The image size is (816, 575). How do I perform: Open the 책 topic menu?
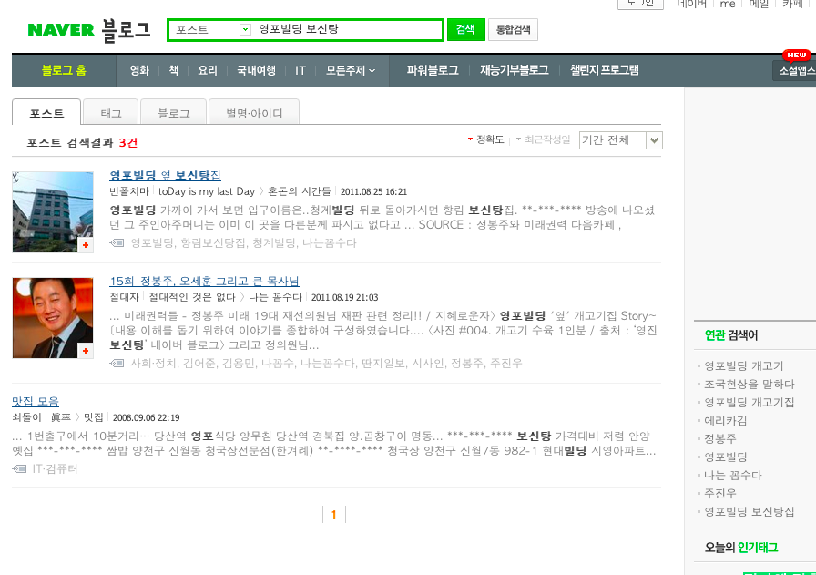pos(174,70)
